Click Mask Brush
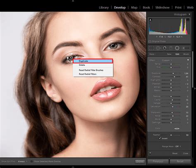The height and width of the screenshot is (168, 196). pos(186,54)
